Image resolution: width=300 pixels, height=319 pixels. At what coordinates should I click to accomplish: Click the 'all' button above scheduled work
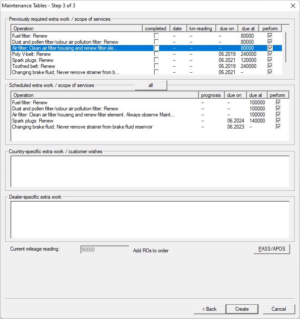click(150, 85)
